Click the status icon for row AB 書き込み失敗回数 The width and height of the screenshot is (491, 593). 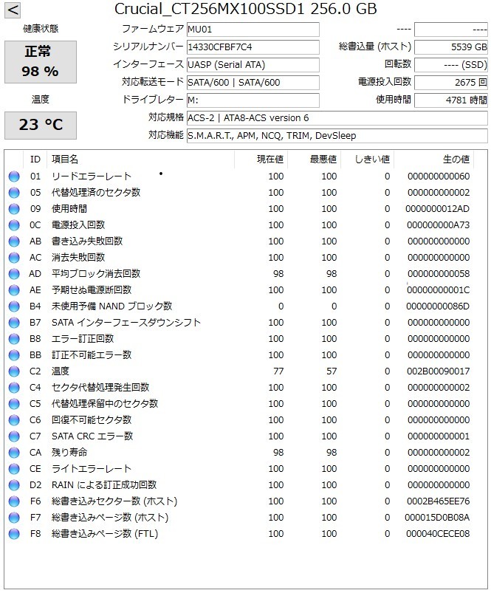[x=14, y=241]
